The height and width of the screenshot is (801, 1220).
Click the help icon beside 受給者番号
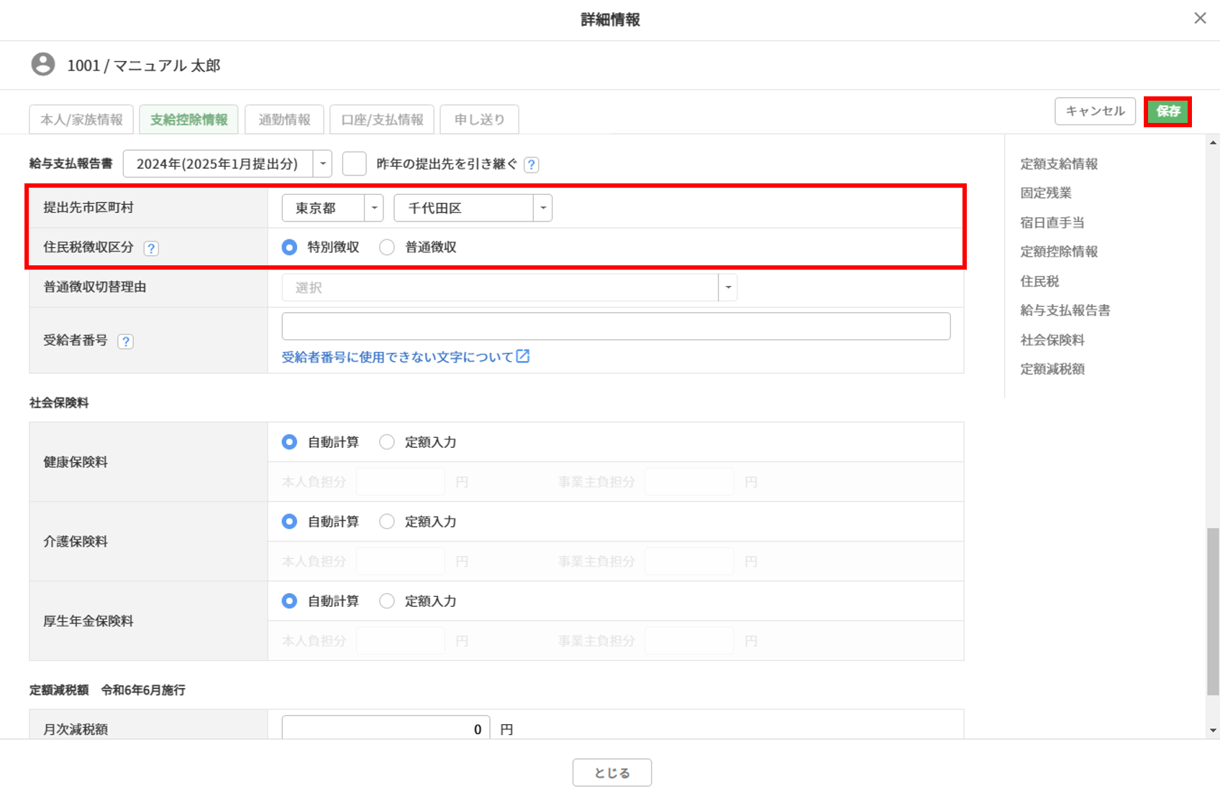(125, 342)
